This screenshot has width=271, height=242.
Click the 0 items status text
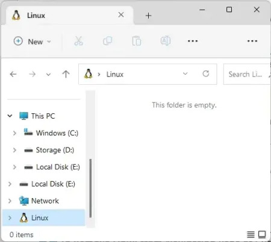point(22,235)
